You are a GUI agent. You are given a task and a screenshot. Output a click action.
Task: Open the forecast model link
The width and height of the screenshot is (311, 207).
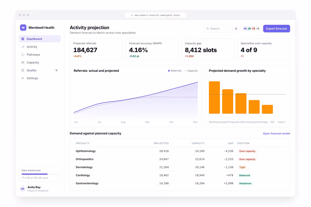pos(276,134)
